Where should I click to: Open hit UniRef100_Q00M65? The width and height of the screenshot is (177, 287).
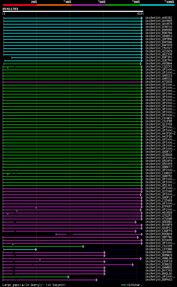(x=159, y=21)
